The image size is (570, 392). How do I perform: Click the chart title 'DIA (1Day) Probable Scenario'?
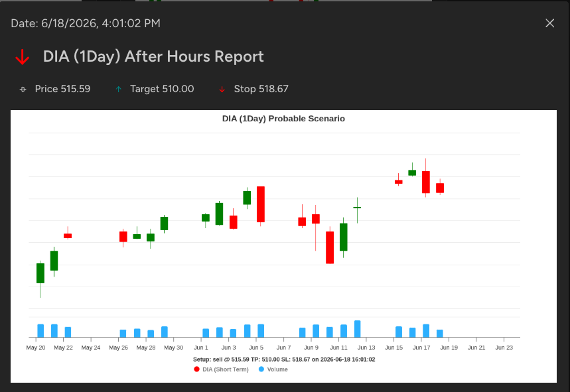tap(283, 119)
